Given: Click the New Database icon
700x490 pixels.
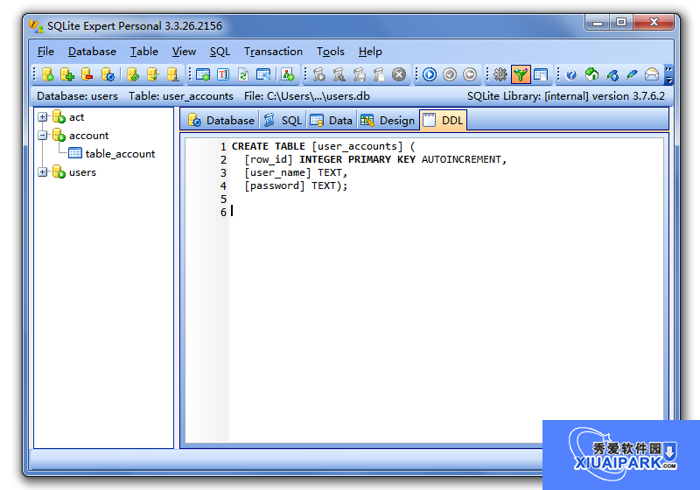Looking at the screenshot, I should pyautogui.click(x=48, y=74).
